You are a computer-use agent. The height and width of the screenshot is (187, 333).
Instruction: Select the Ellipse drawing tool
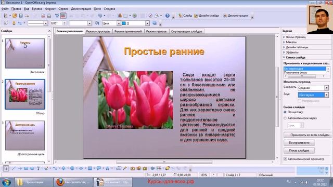click(32, 168)
